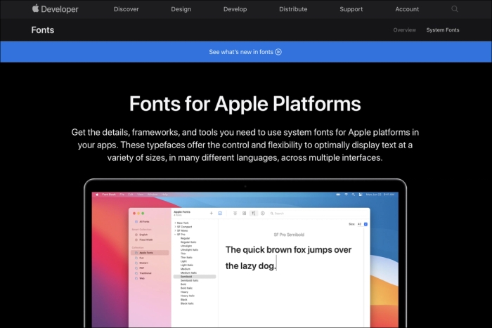Image resolution: width=492 pixels, height=328 pixels.
Task: Select the Ultralight Italic style
Action: point(189,250)
